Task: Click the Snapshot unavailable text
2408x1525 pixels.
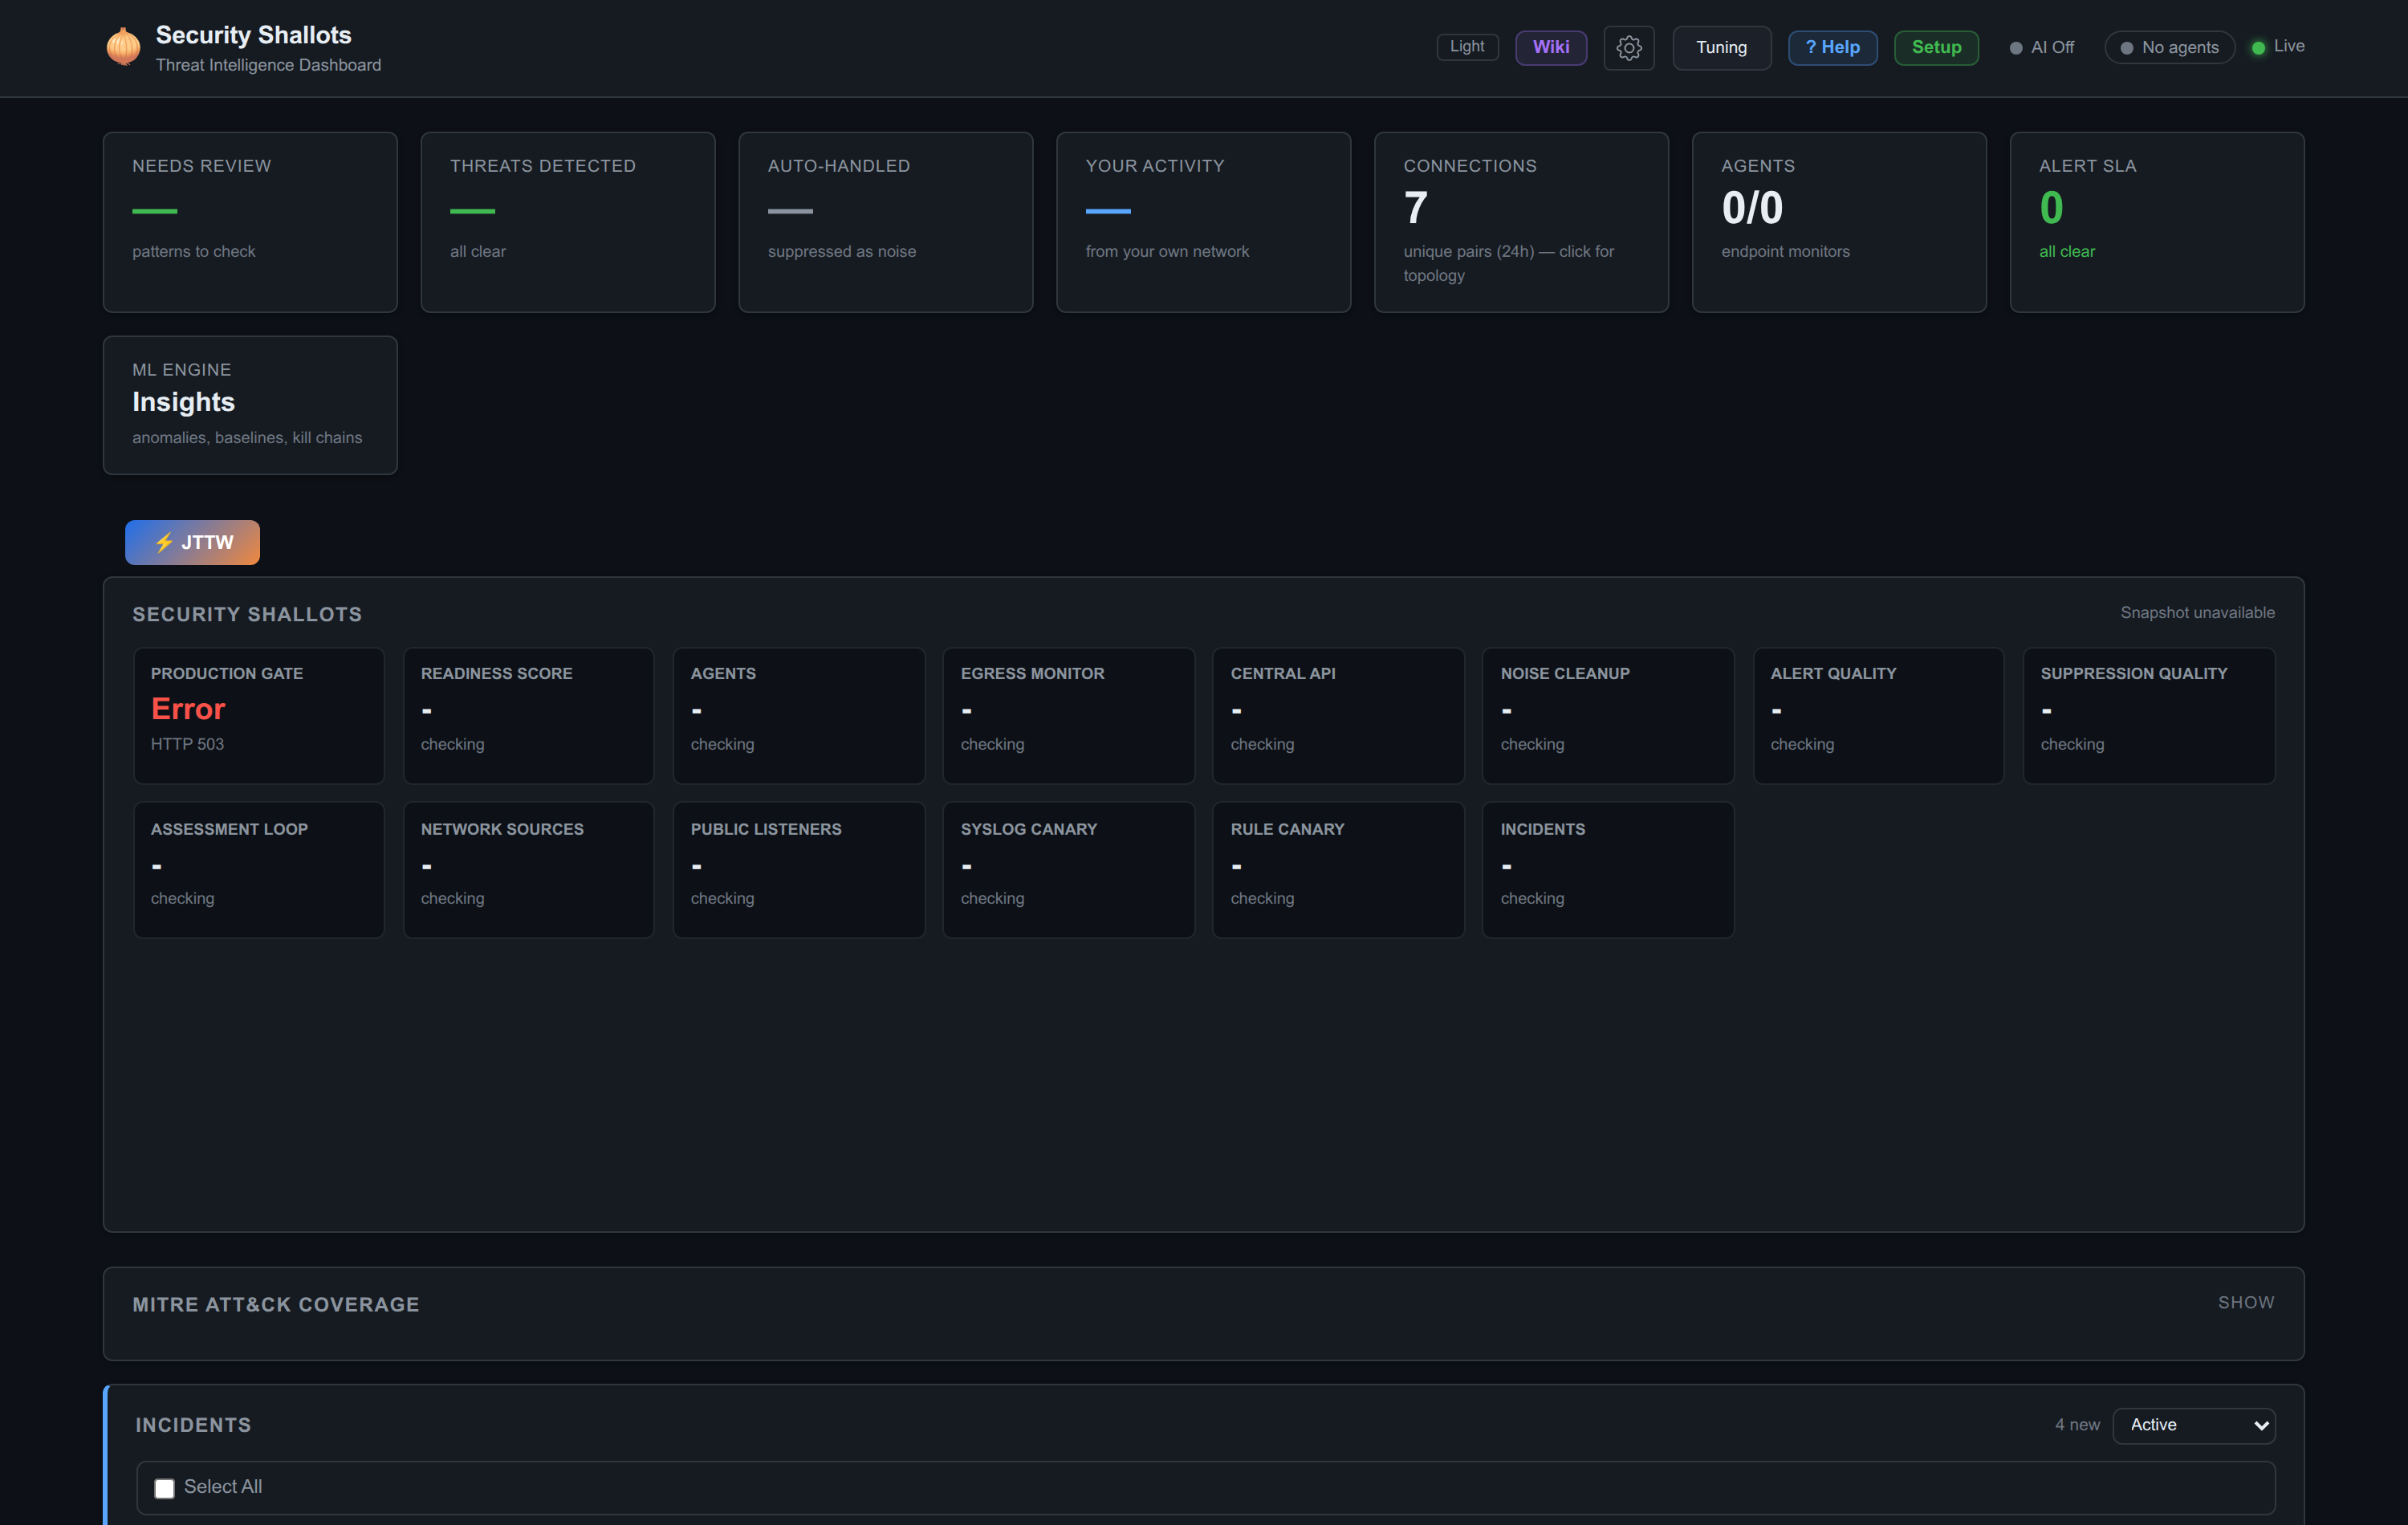Action: 2197,612
